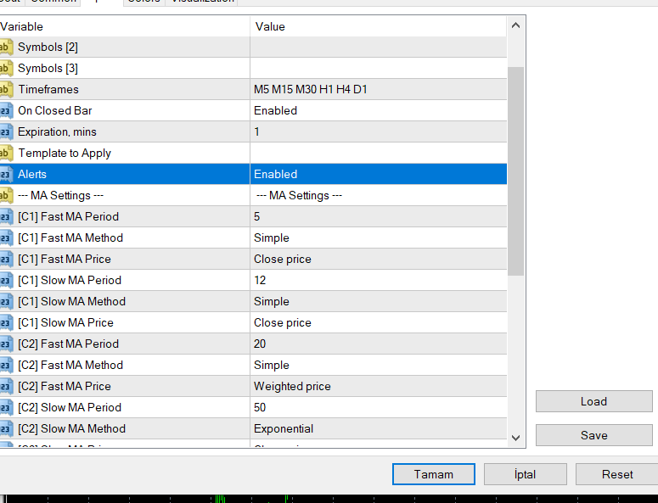The height and width of the screenshot is (503, 658).
Task: Change the [C2] Slow MA Method Exponential value
Action: pos(378,428)
